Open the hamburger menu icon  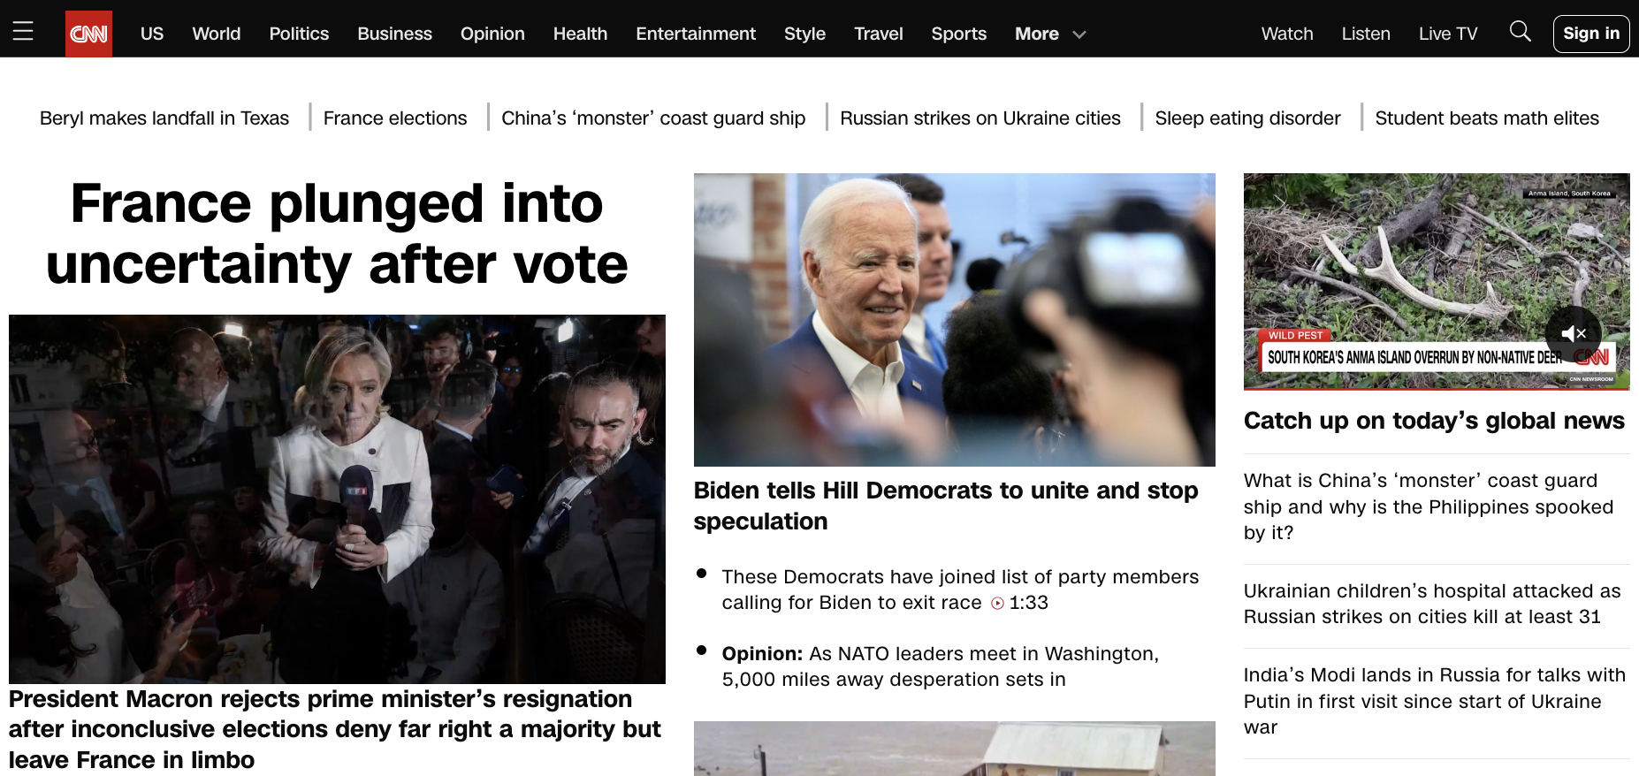[x=23, y=32]
